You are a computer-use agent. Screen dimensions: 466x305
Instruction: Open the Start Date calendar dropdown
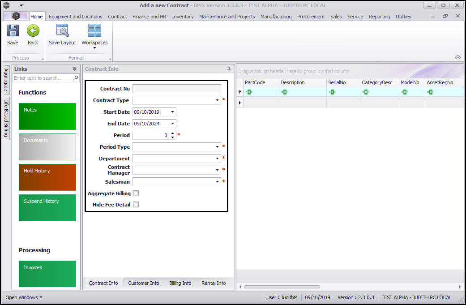coord(173,112)
